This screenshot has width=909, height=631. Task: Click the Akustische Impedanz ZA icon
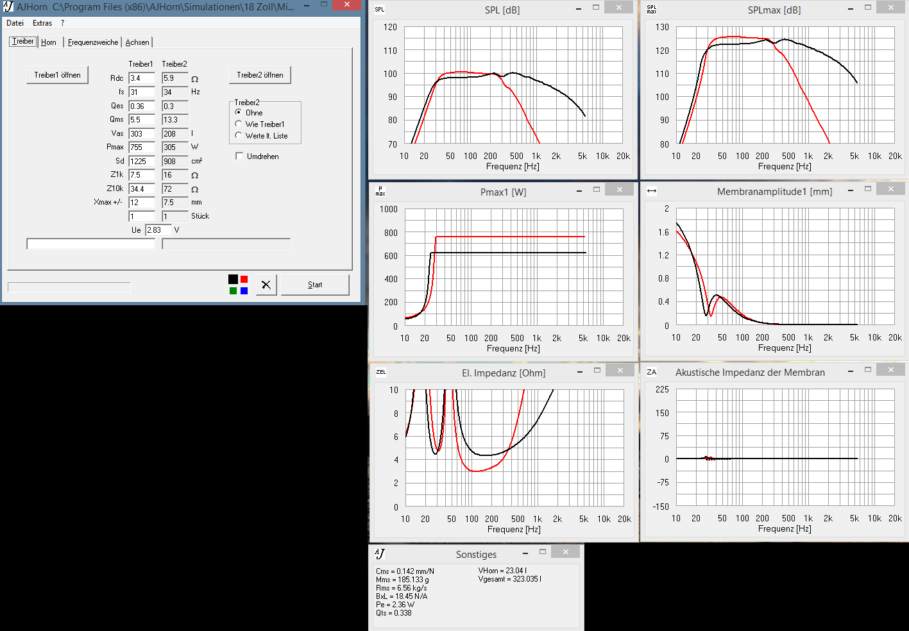(x=652, y=373)
